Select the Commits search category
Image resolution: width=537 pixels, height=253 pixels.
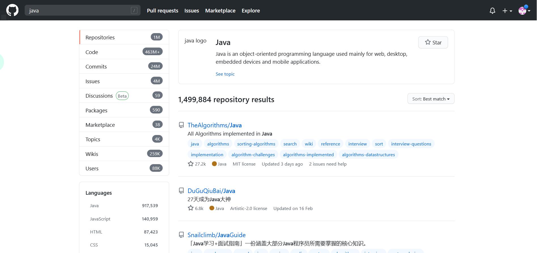coord(124,66)
